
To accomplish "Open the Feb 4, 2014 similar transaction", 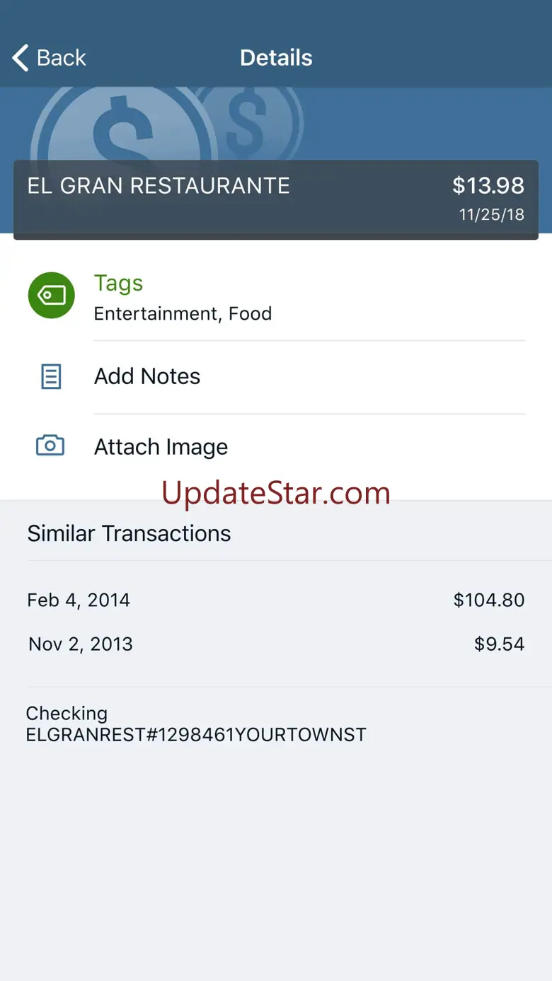I will point(79,600).
